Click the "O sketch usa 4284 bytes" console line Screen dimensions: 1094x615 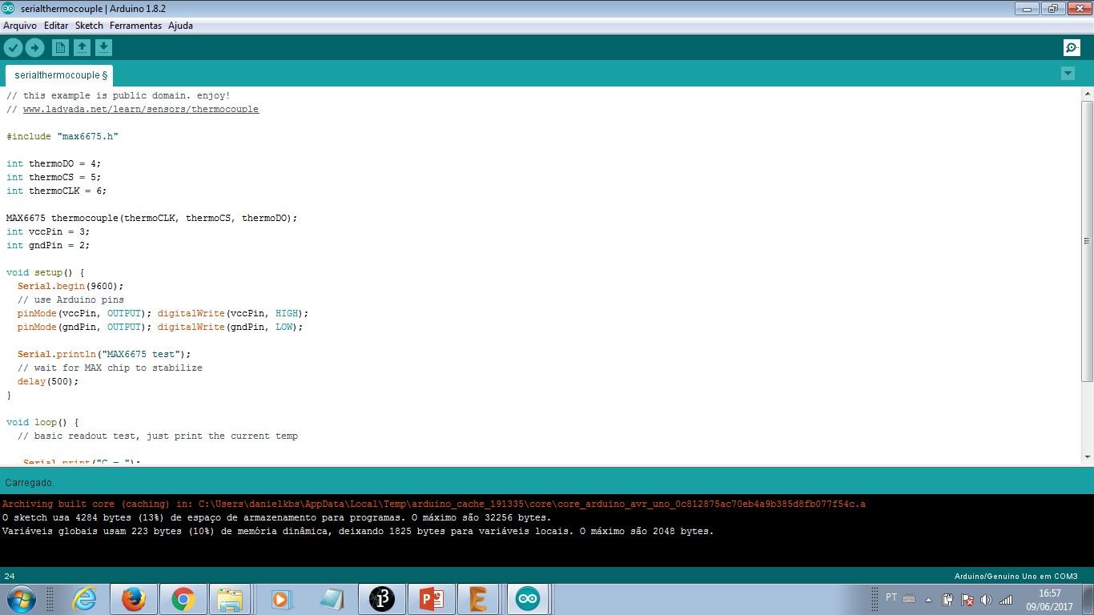[x=276, y=517]
